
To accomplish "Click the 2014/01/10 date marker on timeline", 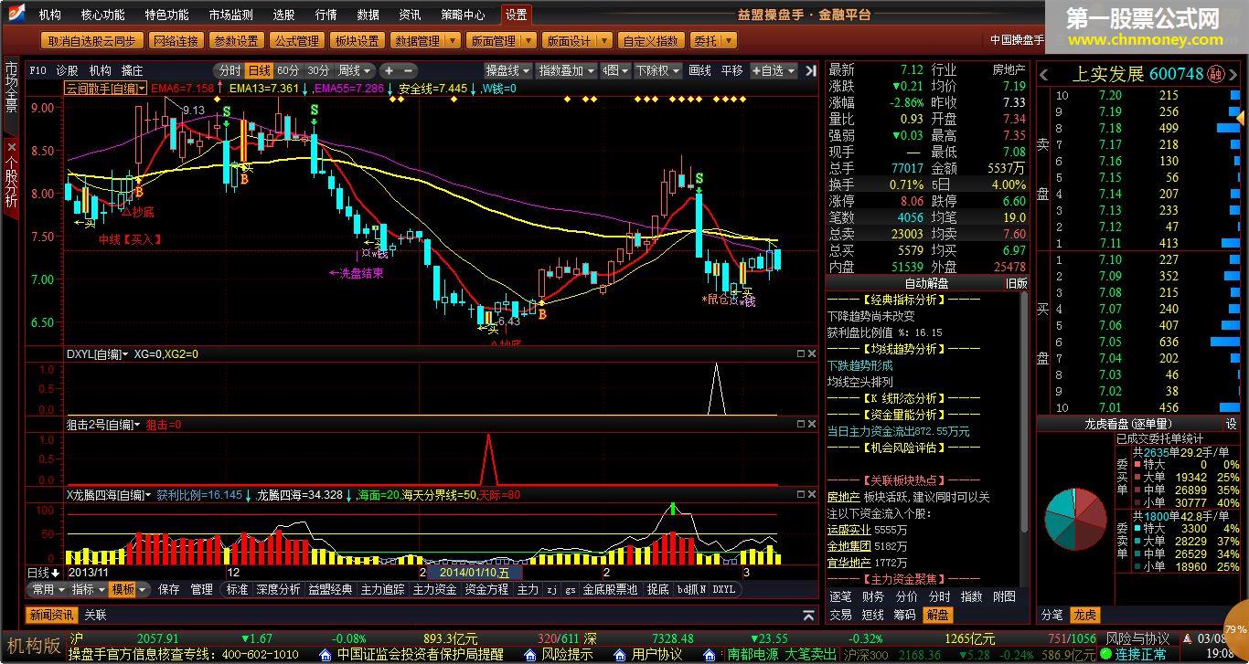I will (x=474, y=573).
